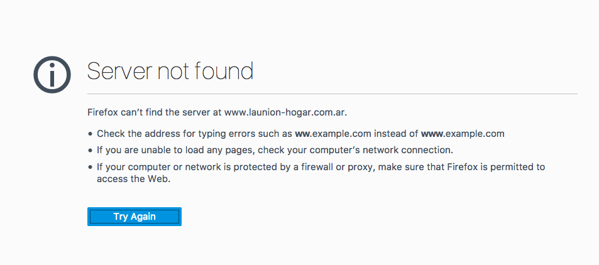Click the second bullet point marker

coord(91,151)
